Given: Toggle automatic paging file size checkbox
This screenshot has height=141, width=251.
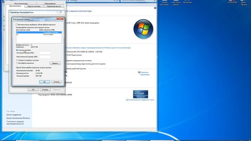Looking at the screenshot, I should coord(16,25).
